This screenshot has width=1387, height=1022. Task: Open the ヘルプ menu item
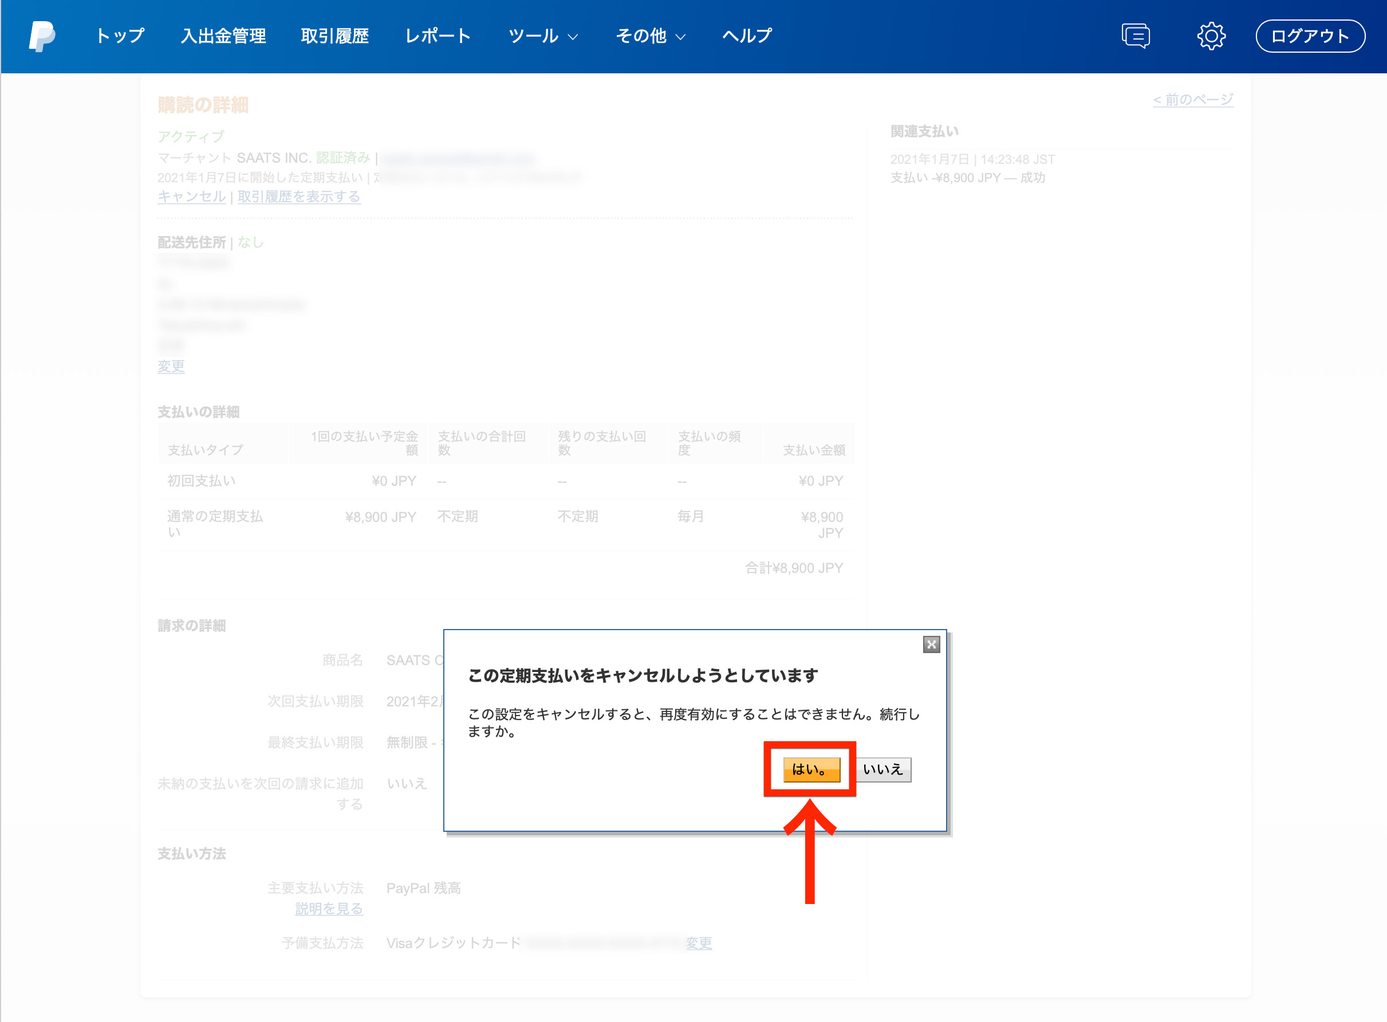747,36
